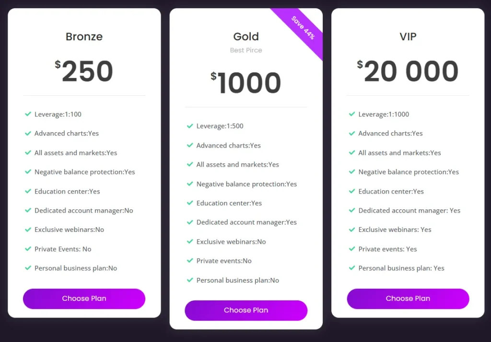Click checkmark beside Gold Advanced charts
This screenshot has height=342, width=491.
pos(190,145)
